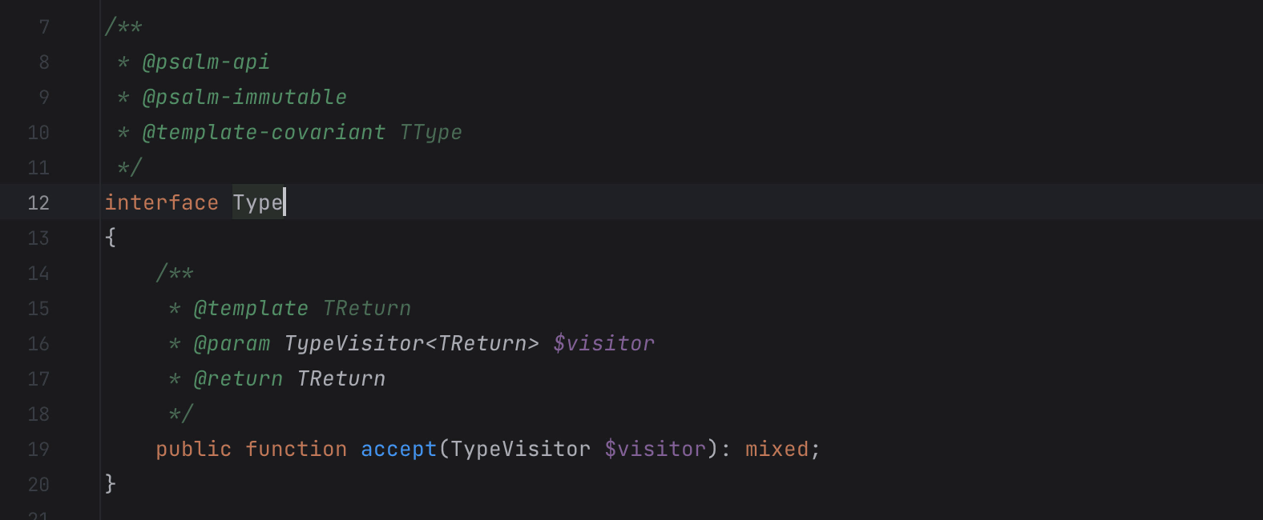The height and width of the screenshot is (520, 1263).
Task: Place cursor on @psalm-immutable tag
Action: pos(244,98)
